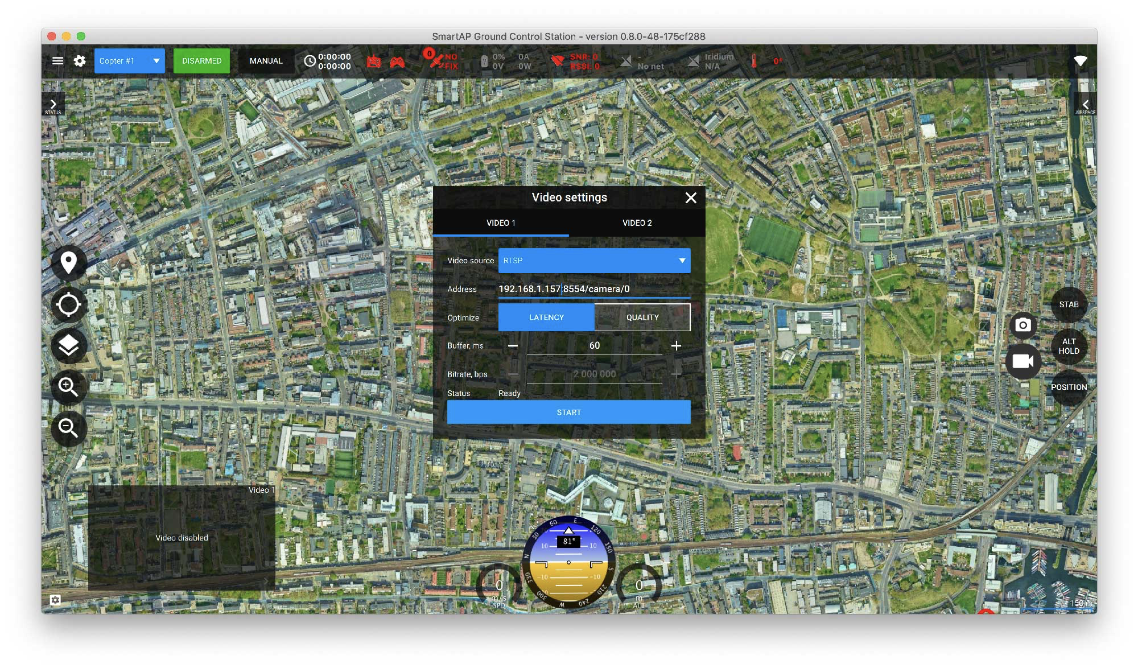
Task: Click the bitrate 2 000 000 field
Action: coord(595,374)
